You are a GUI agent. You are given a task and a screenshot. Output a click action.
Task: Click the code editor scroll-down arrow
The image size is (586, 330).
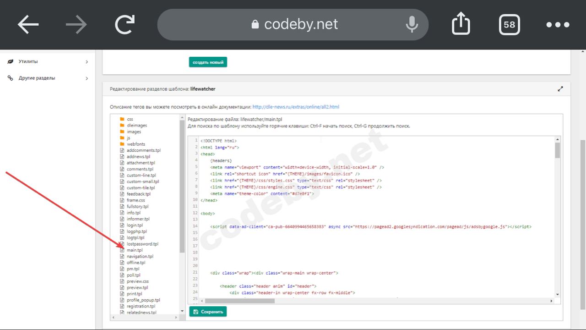557,294
